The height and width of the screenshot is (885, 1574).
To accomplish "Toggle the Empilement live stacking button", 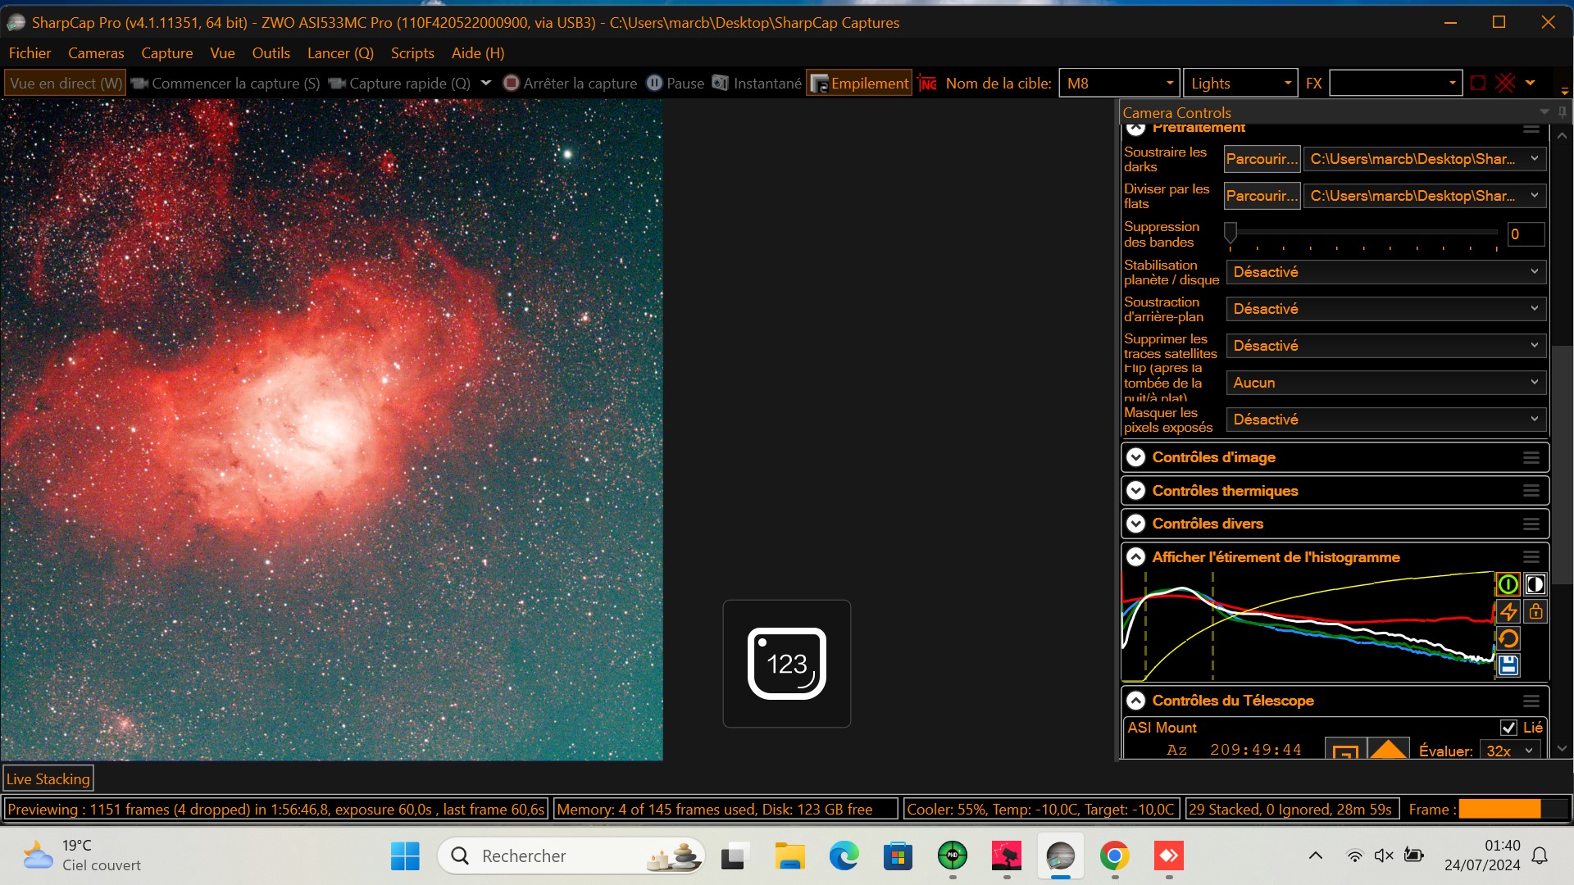I will (x=859, y=84).
